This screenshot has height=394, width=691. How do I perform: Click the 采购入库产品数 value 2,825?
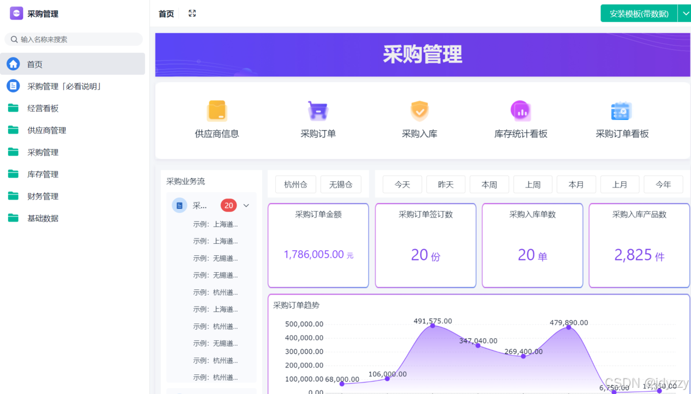pyautogui.click(x=633, y=255)
